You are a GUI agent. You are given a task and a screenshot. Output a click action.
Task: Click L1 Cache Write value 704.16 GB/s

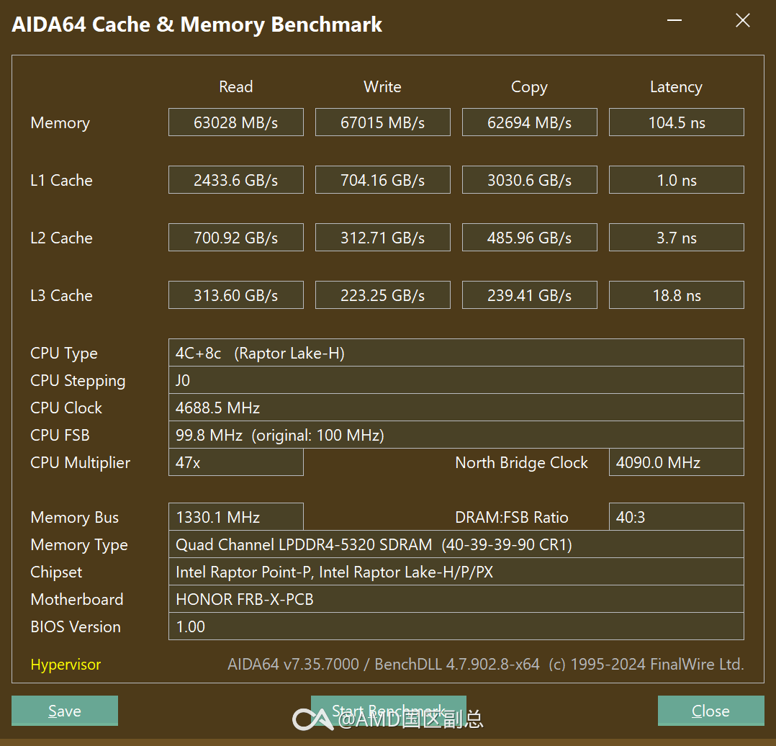pyautogui.click(x=382, y=180)
